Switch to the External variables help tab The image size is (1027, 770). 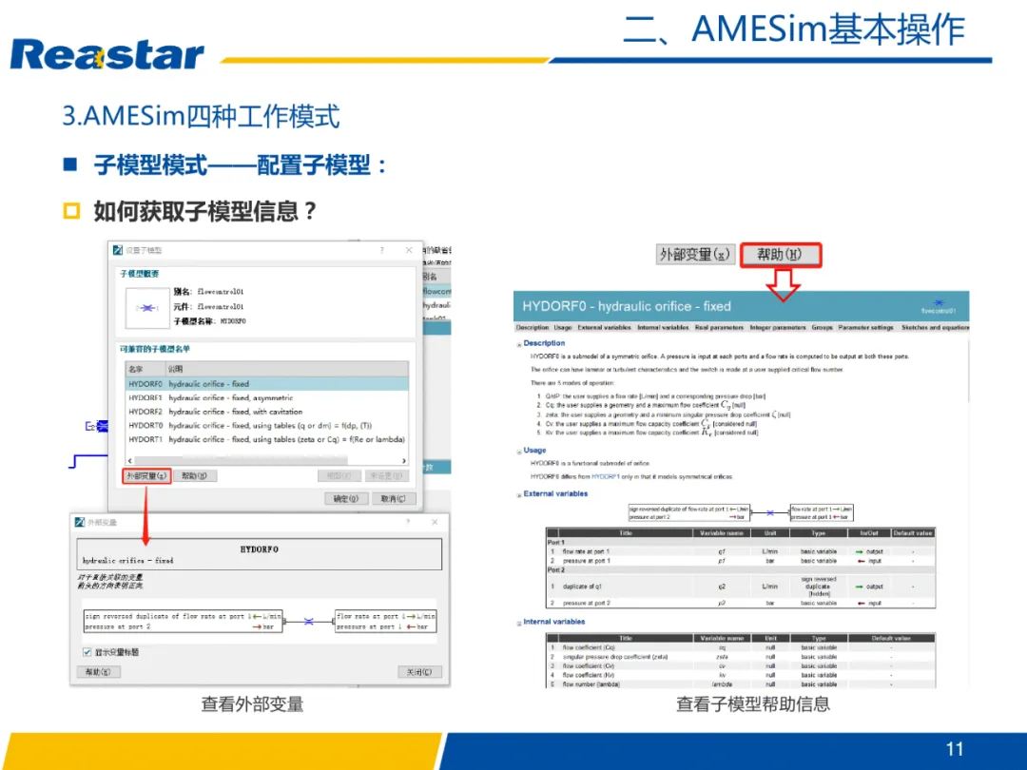click(x=604, y=327)
